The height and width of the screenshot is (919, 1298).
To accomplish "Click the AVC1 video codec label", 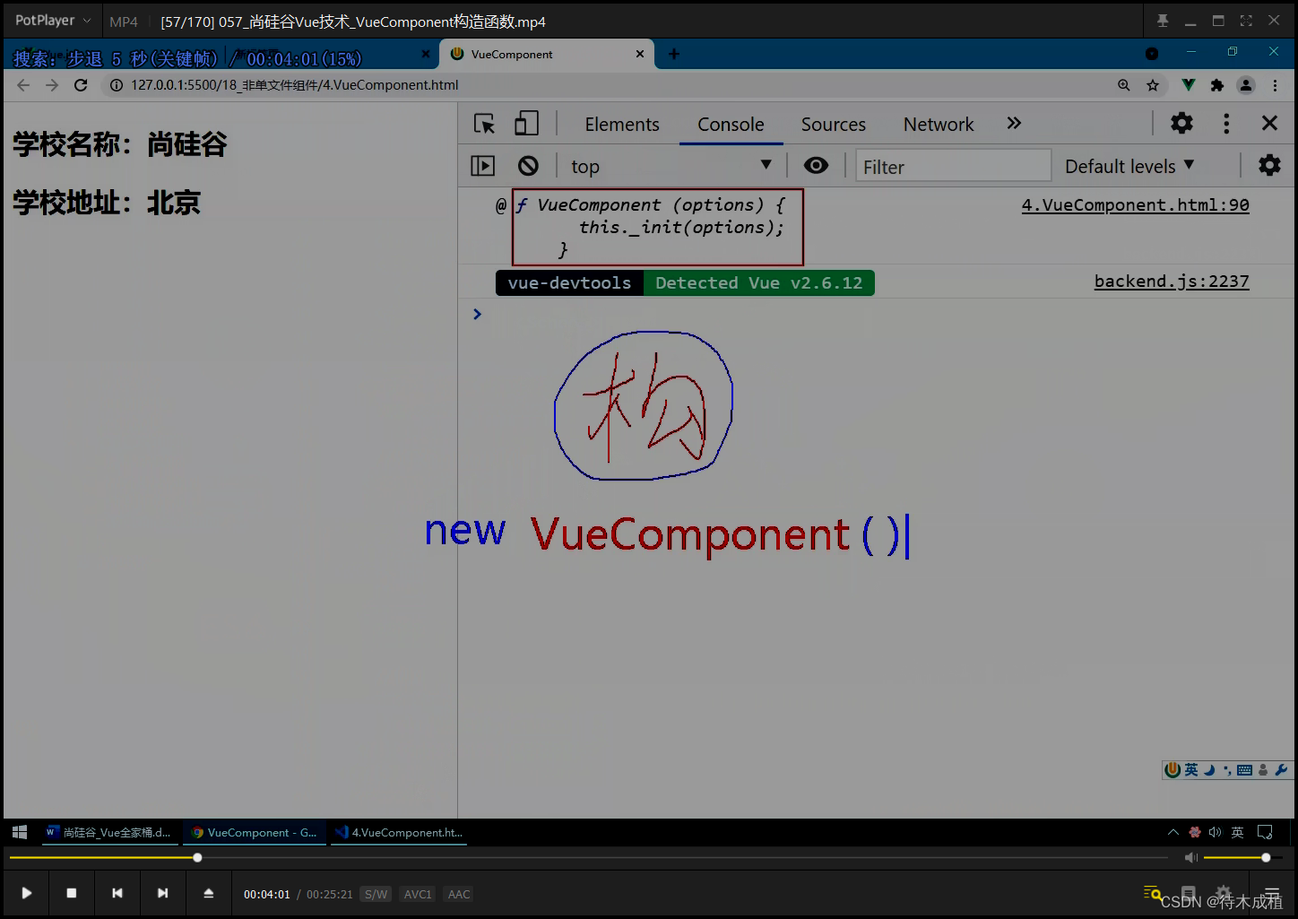I will pos(418,894).
